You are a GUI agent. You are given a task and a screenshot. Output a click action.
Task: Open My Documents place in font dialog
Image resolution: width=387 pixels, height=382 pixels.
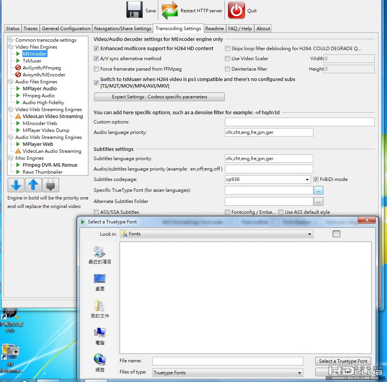coord(100,309)
